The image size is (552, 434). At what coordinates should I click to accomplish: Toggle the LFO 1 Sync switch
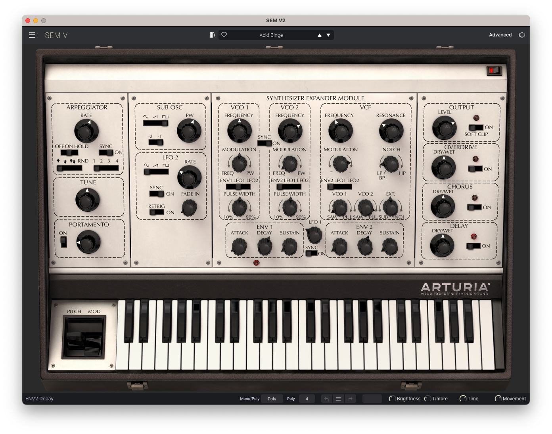311,253
